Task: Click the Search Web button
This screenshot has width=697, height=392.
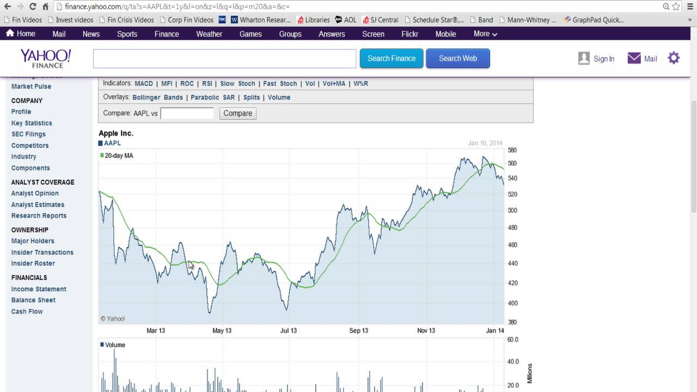Action: (x=458, y=58)
